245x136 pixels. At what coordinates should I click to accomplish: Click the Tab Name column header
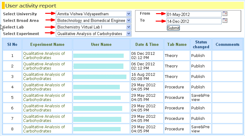177,44
